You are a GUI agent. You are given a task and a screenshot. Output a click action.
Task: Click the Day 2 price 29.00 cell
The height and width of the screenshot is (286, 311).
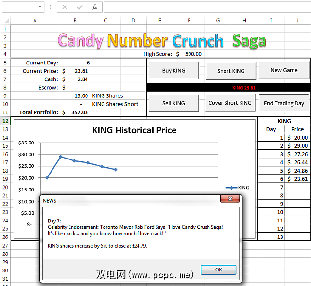[297, 146]
